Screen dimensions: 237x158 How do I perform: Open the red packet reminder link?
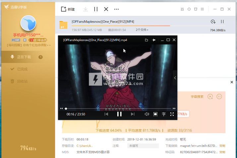29,45
